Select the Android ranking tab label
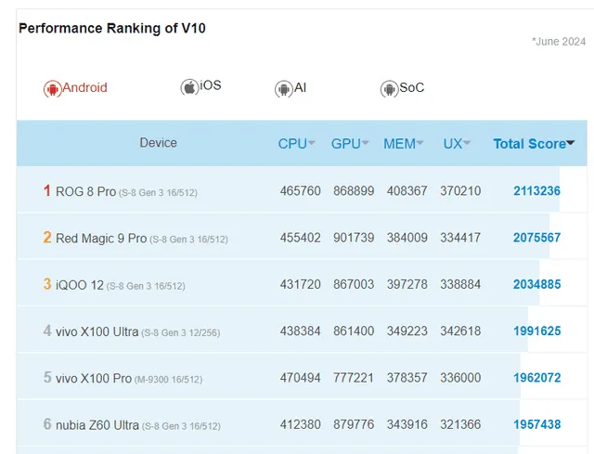The image size is (594, 454). coord(84,88)
